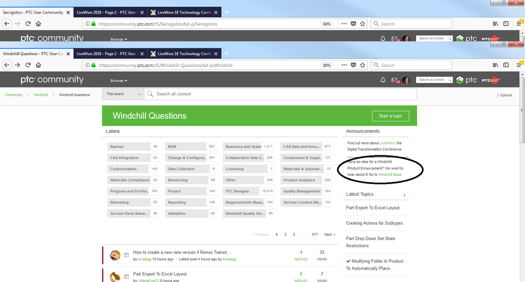Expand Browse menu in Servigistics background window

pos(119,39)
